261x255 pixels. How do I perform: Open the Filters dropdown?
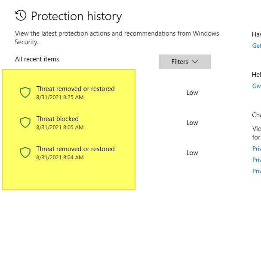(x=184, y=62)
